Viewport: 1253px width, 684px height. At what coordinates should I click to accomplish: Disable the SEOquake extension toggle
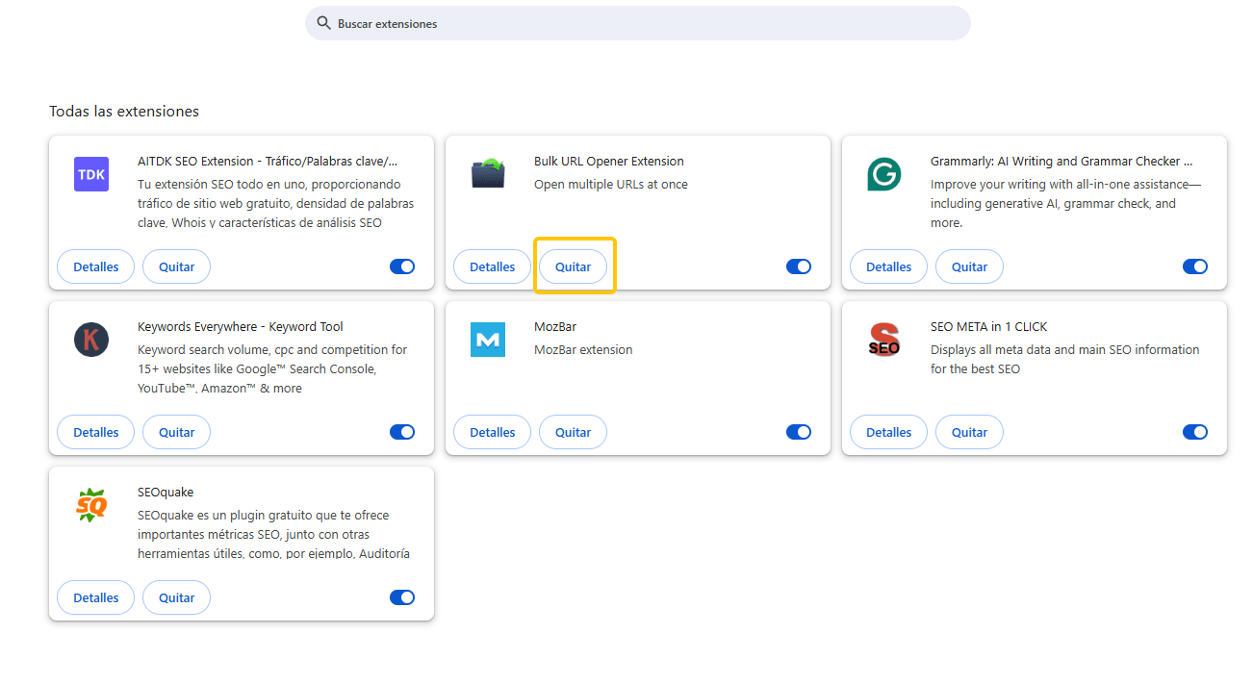[402, 597]
